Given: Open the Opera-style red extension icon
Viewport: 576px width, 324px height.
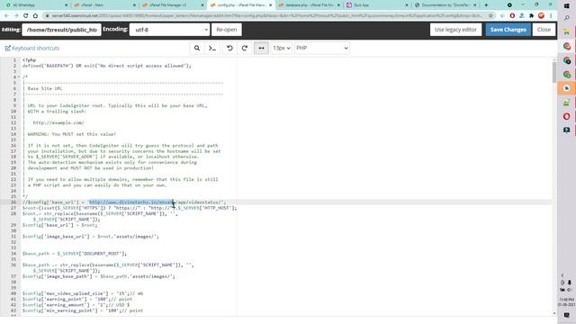Looking at the screenshot, I should 512,16.
